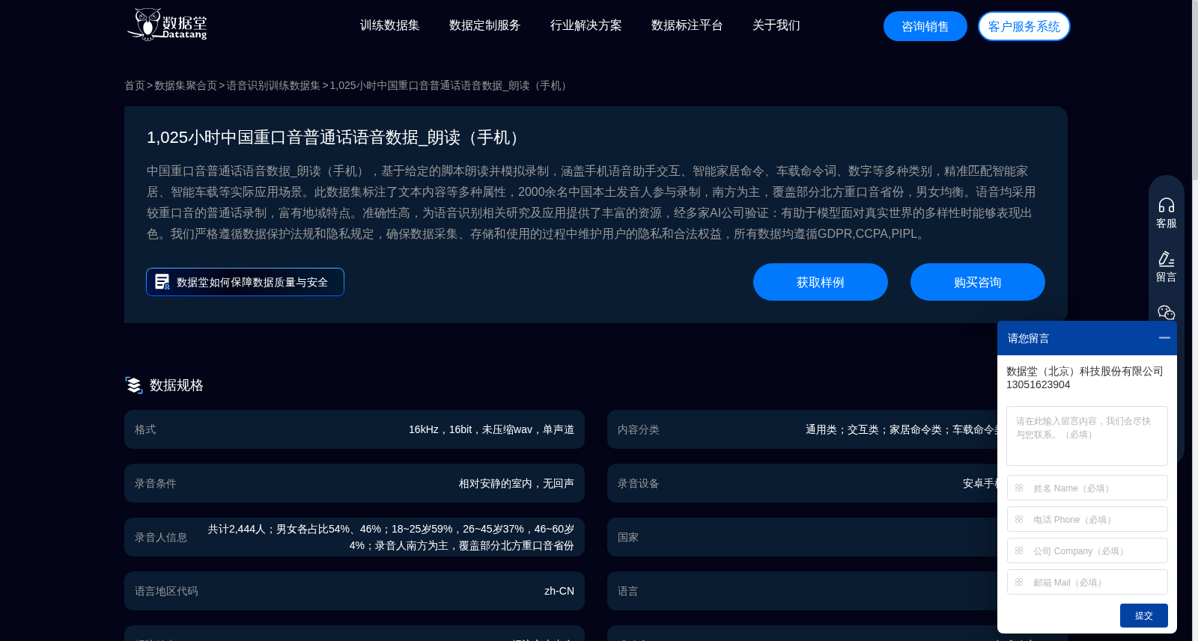Click the 语言 row label
This screenshot has height=641, width=1198.
(627, 591)
